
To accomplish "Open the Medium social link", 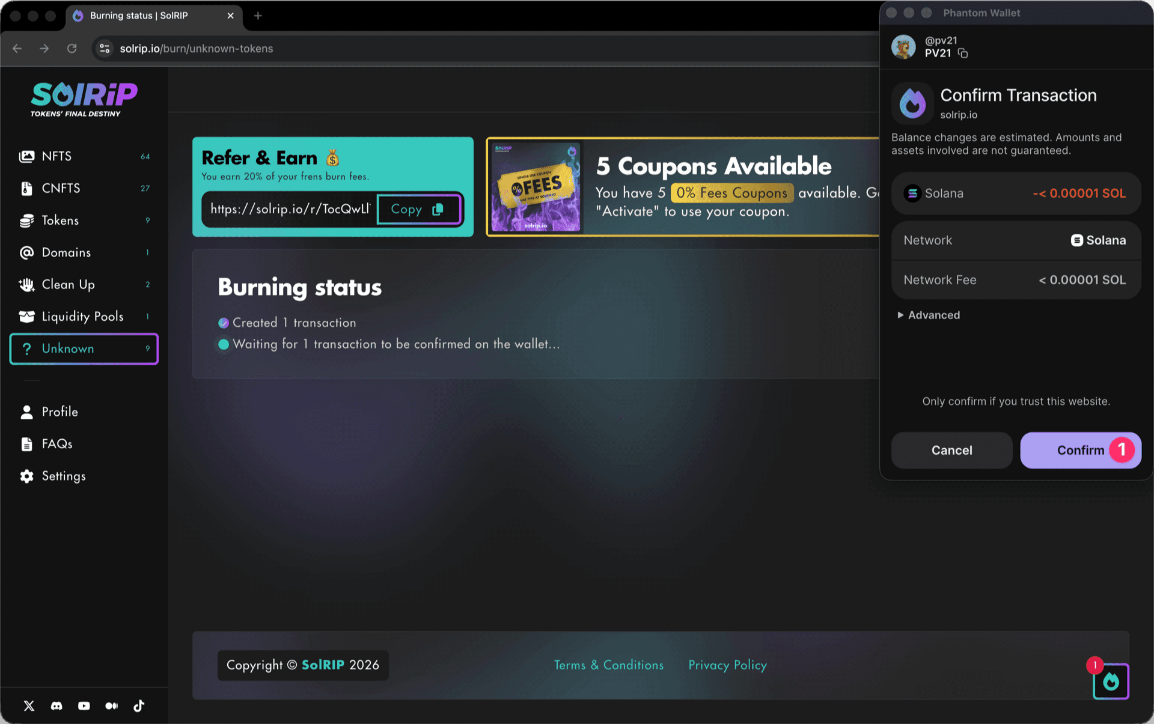I will 112,706.
